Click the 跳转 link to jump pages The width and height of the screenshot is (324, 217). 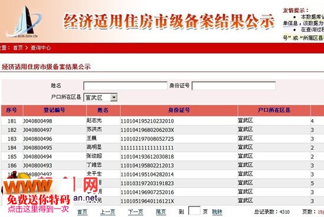(x=217, y=212)
